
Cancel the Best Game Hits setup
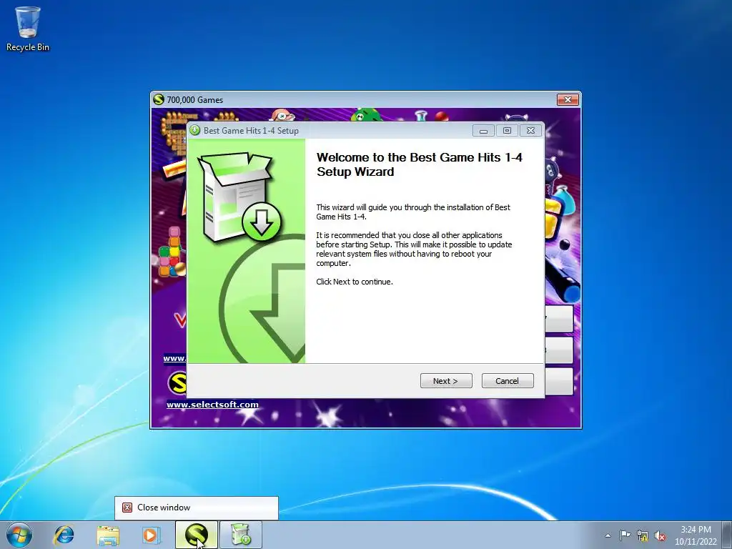[x=508, y=381]
